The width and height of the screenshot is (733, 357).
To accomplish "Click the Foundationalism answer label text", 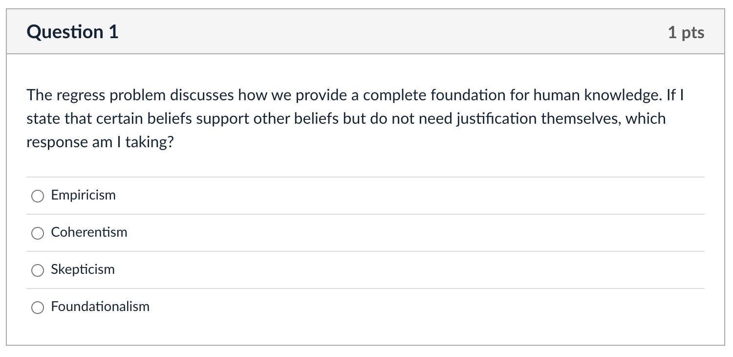I will [x=100, y=307].
